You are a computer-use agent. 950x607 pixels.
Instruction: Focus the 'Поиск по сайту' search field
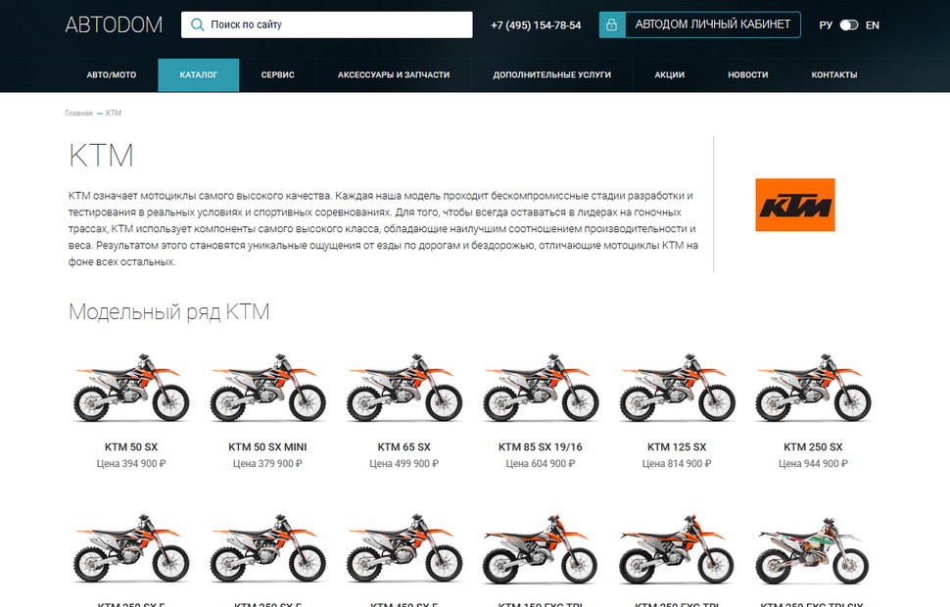[x=326, y=24]
